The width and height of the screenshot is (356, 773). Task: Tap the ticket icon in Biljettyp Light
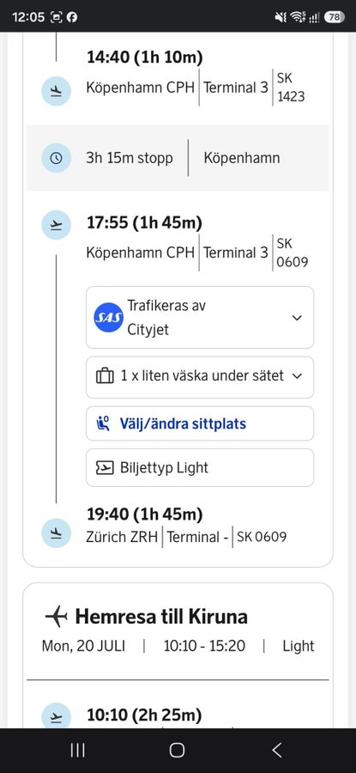[x=105, y=468]
